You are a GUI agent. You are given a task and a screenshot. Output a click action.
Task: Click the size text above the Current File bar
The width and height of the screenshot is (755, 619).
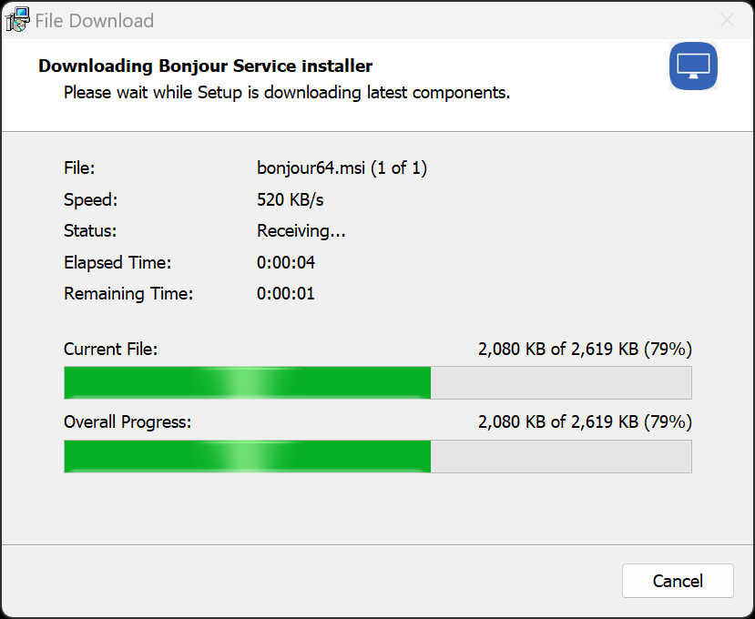point(585,349)
